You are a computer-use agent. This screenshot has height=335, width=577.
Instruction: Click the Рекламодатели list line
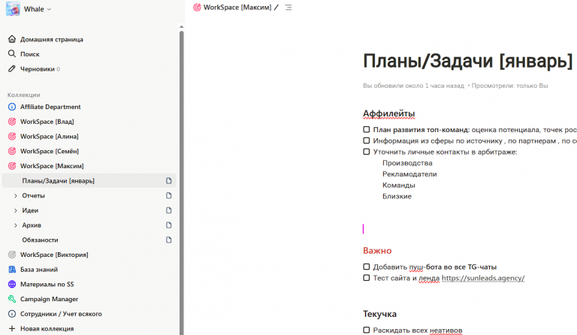tap(409, 174)
